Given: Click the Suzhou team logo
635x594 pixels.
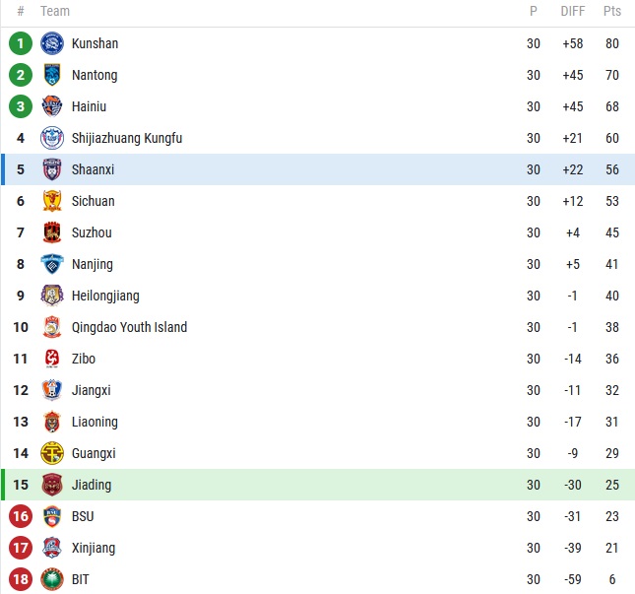Looking at the screenshot, I should pos(52,232).
